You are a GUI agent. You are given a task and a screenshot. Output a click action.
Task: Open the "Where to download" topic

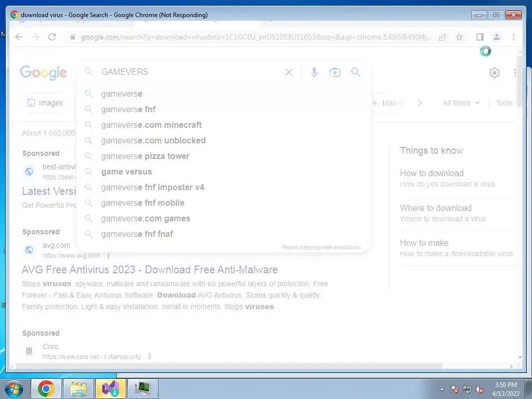[x=436, y=208]
